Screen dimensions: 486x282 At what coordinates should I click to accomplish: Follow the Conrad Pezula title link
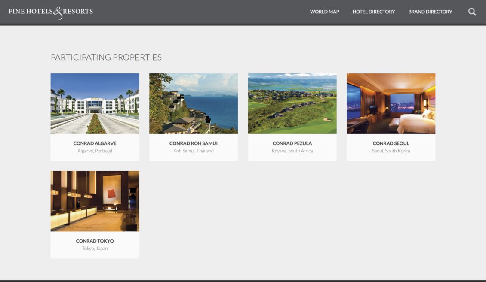pyautogui.click(x=292, y=143)
